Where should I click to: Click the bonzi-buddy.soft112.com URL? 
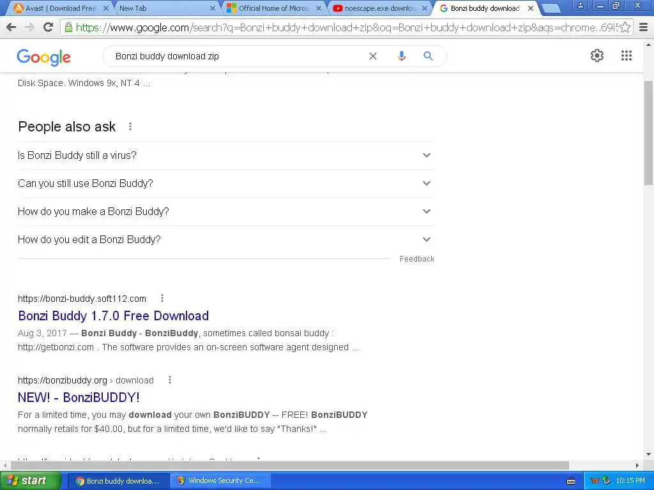(x=82, y=299)
